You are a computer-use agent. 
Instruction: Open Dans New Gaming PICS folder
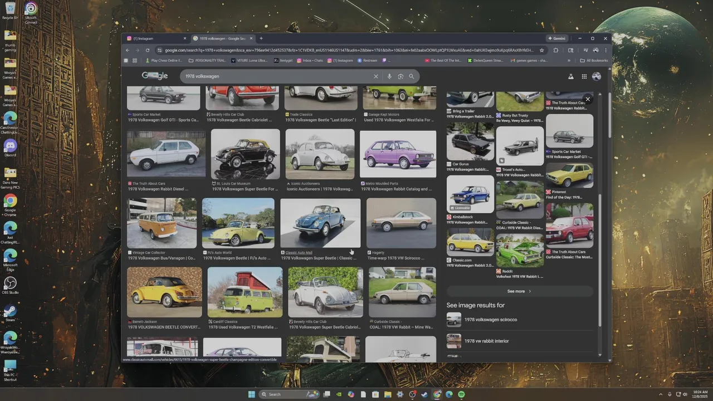coord(10,179)
